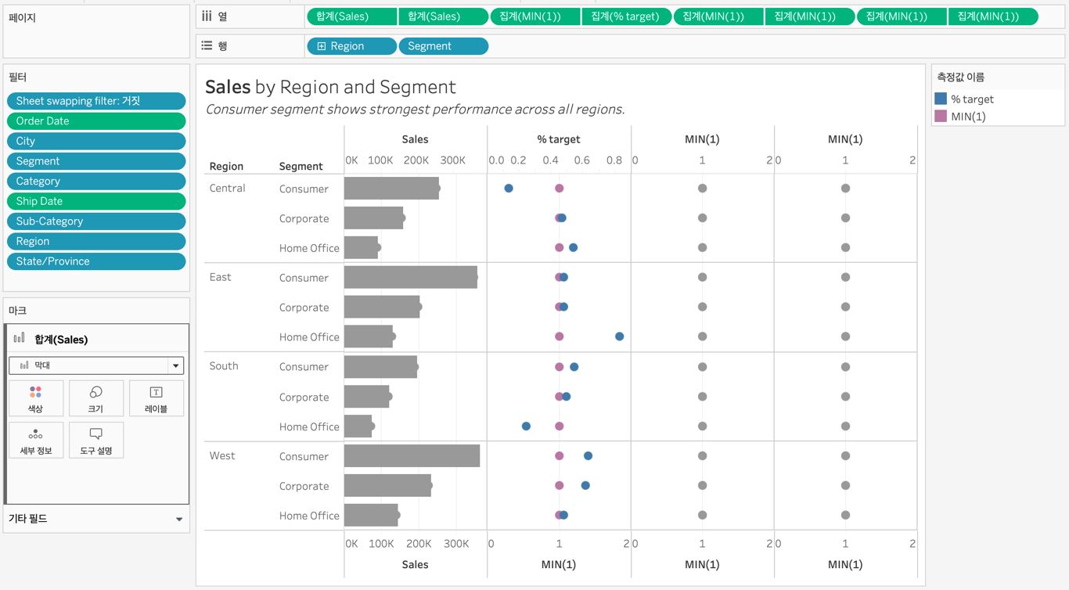Click the bar chart icon beside 합계(Sales) in marks

pos(20,339)
